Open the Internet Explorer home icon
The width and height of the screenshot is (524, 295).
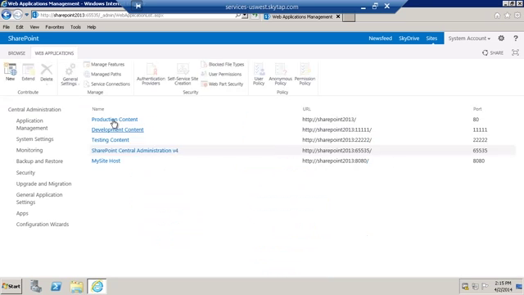497,16
